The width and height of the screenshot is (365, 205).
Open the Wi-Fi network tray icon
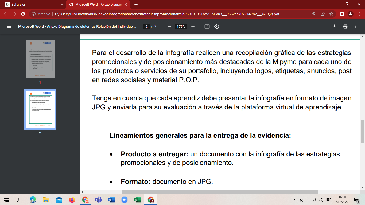pos(315,200)
